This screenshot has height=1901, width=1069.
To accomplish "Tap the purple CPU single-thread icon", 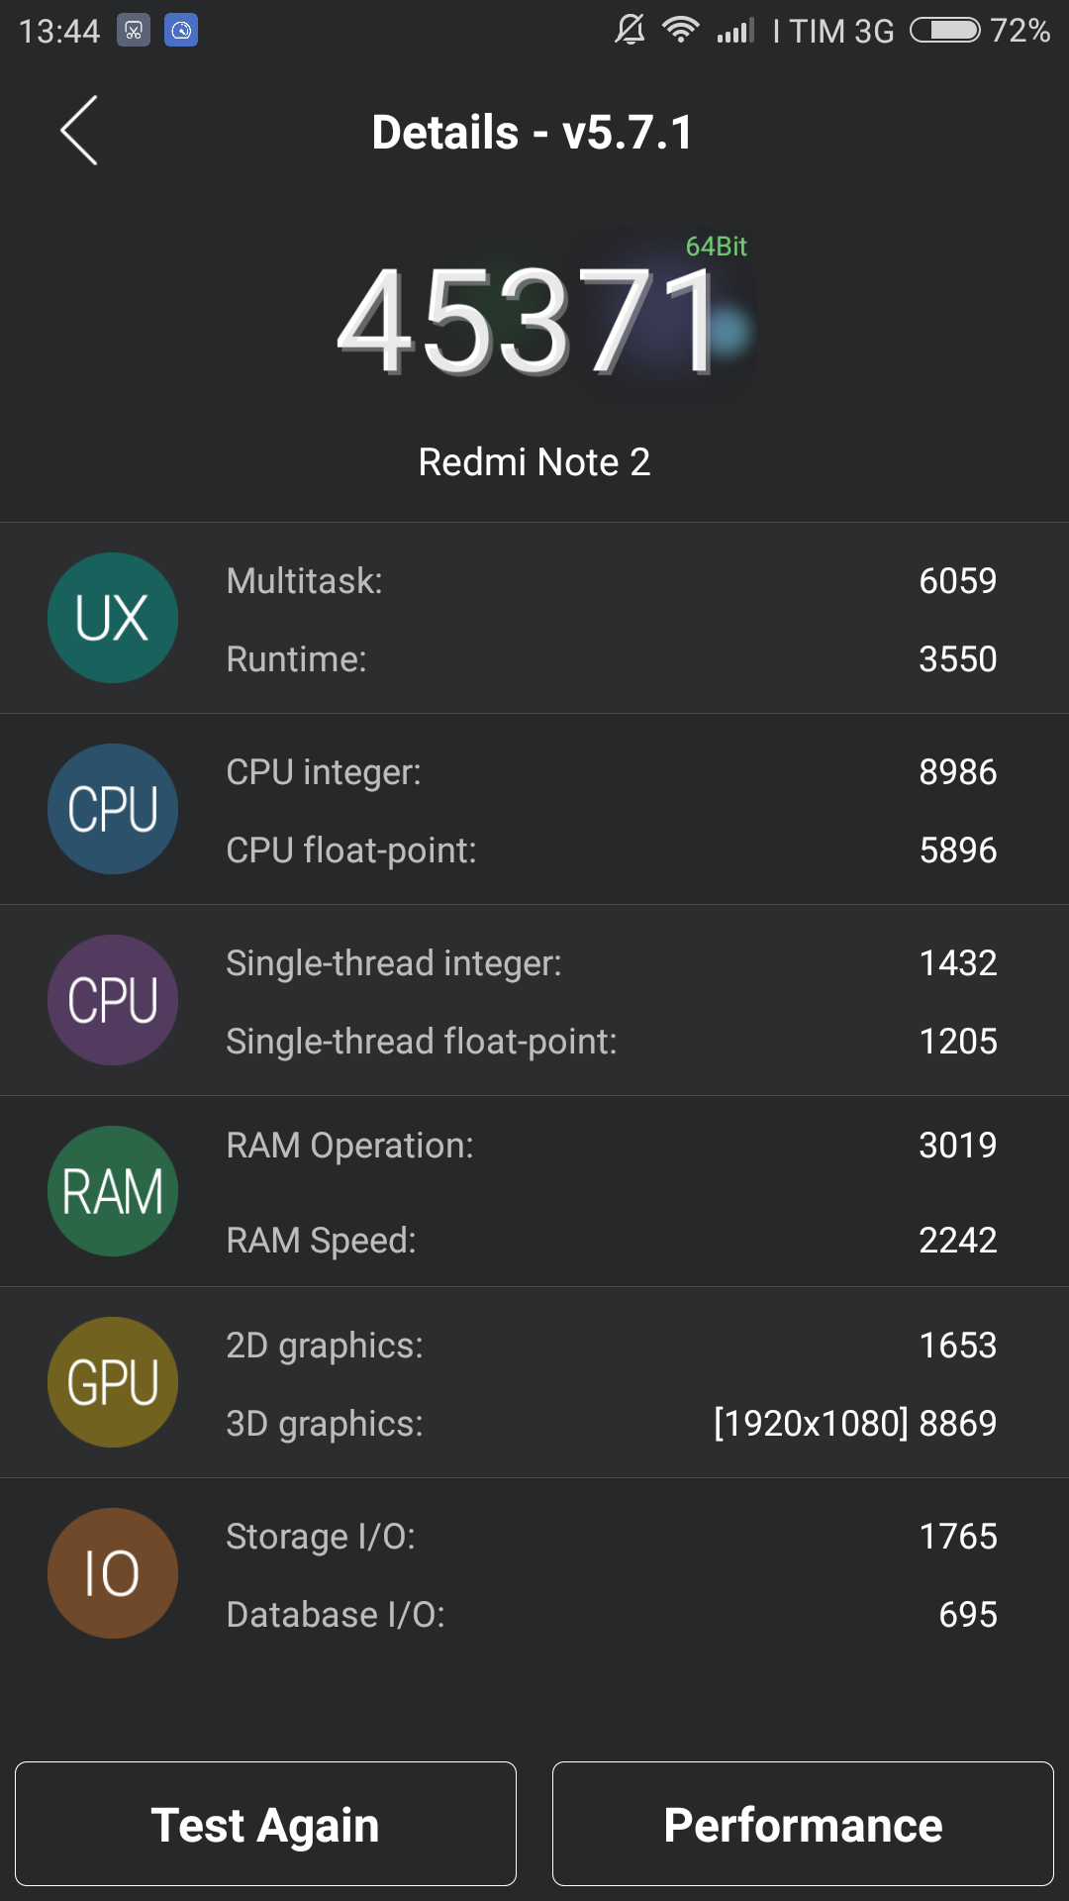I will point(113,1000).
